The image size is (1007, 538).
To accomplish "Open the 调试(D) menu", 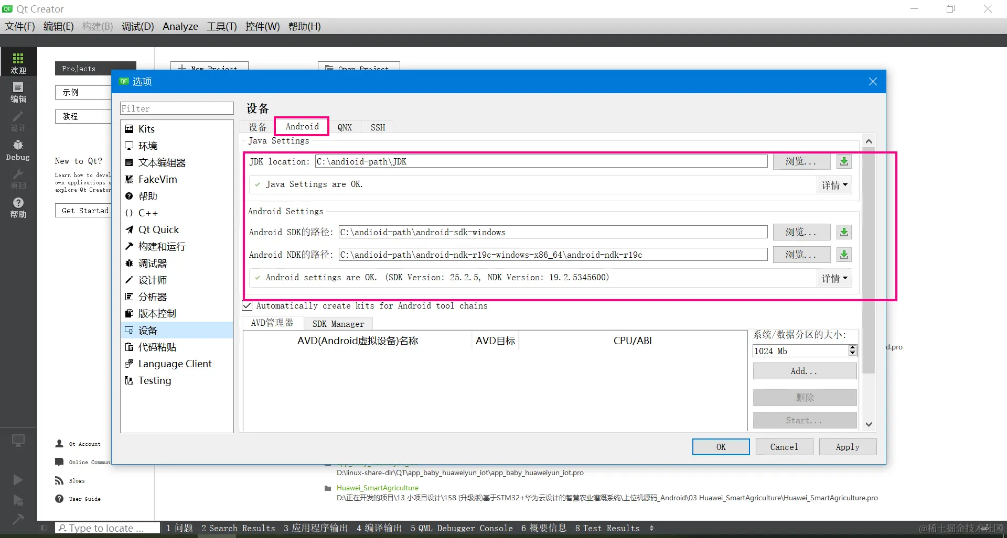I will click(x=137, y=26).
